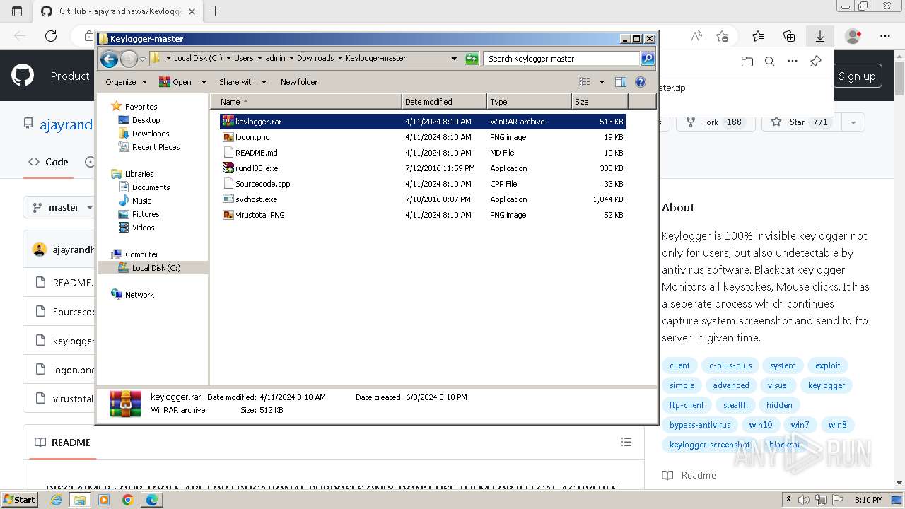Click the taskbar clock showing 8:10 PM

(869, 500)
